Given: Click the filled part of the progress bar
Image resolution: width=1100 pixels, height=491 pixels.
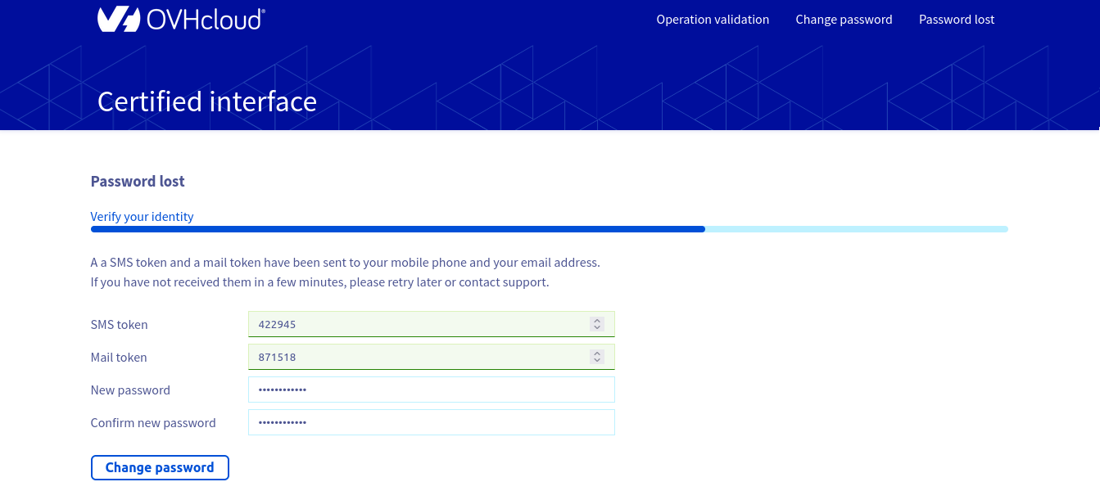Looking at the screenshot, I should click(x=397, y=229).
